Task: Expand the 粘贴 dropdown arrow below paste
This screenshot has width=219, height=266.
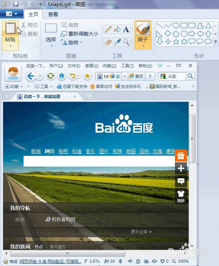Action: click(x=11, y=46)
